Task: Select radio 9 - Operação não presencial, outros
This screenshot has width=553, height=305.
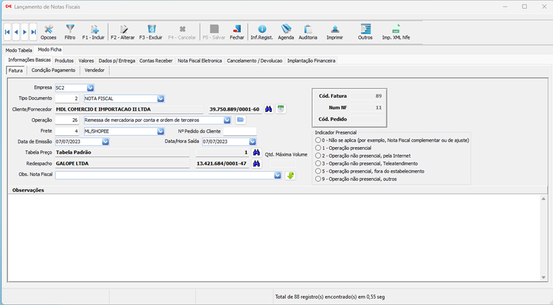Action: tap(319, 179)
